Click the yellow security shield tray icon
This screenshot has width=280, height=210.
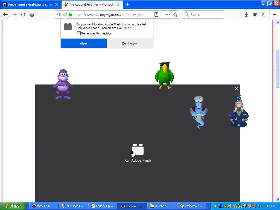point(250,206)
